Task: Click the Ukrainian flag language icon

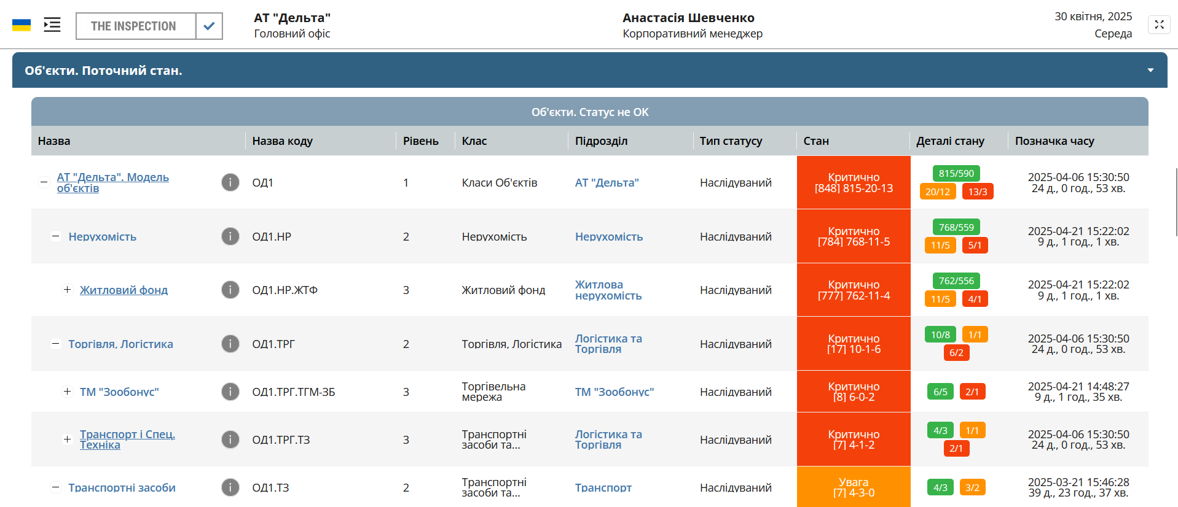Action: point(22,25)
